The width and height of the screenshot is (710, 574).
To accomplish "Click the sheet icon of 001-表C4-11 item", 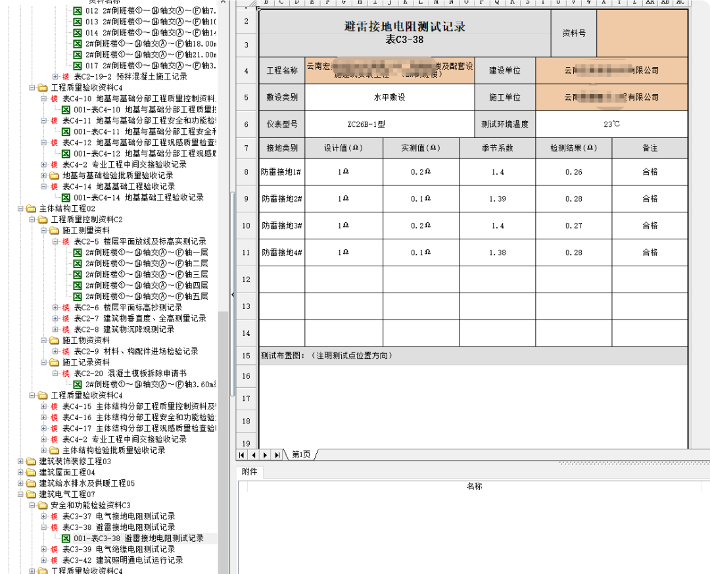I will tap(66, 132).
